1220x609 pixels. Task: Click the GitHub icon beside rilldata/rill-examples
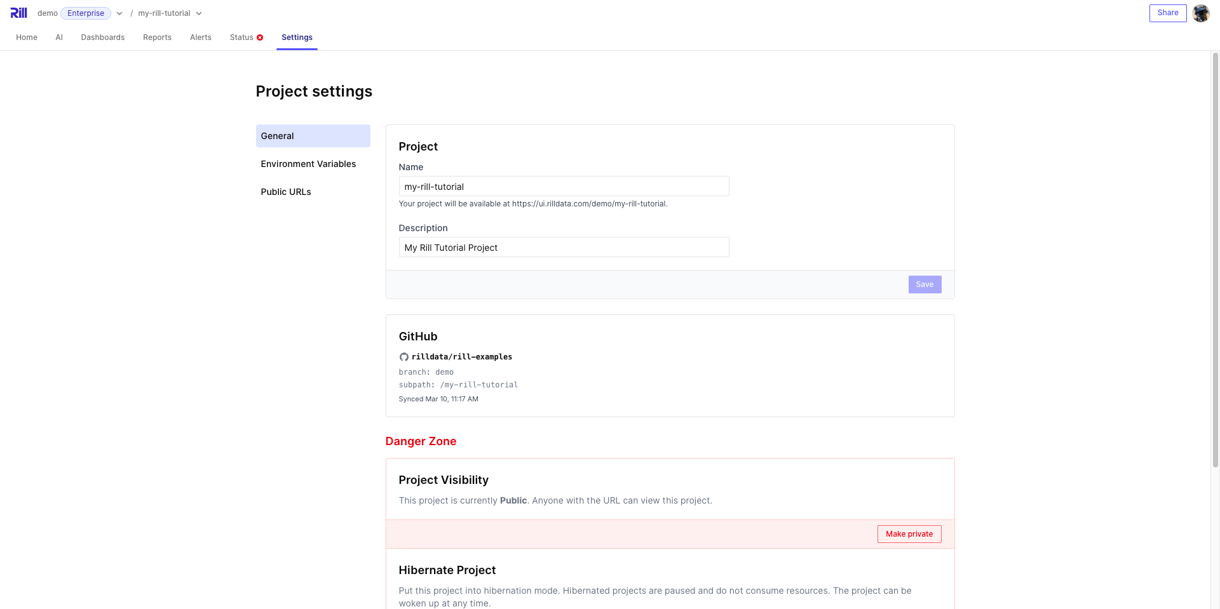tap(404, 357)
